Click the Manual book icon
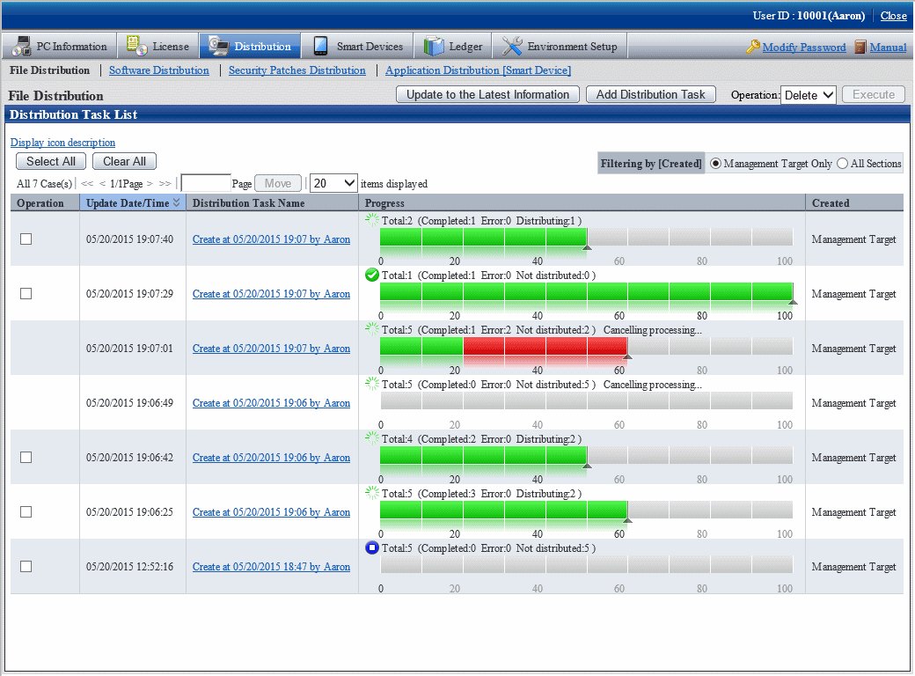Viewport: 915px width, 676px height. [x=860, y=48]
